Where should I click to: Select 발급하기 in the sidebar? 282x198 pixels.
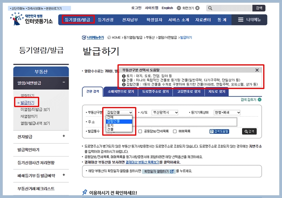(27, 103)
